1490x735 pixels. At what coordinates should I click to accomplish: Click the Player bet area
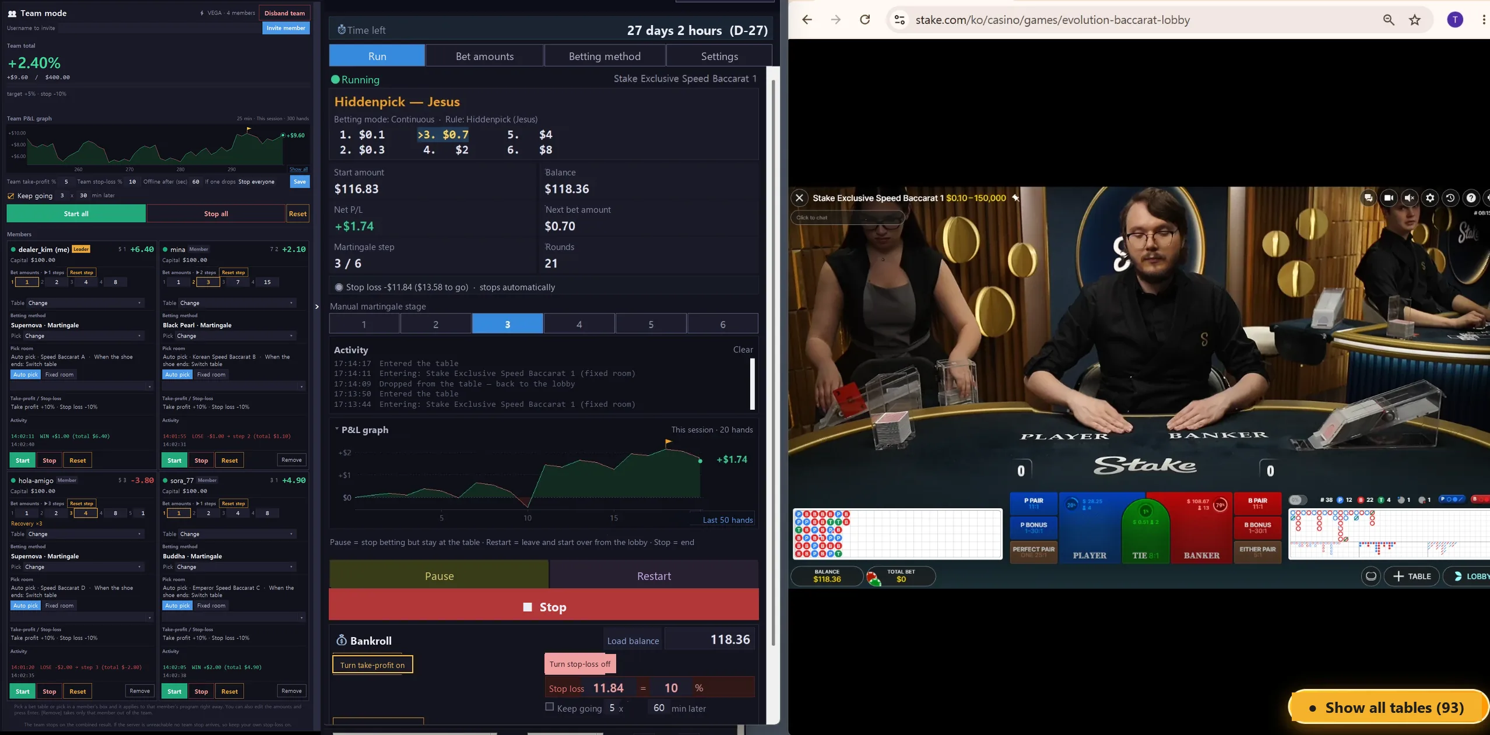coord(1090,528)
